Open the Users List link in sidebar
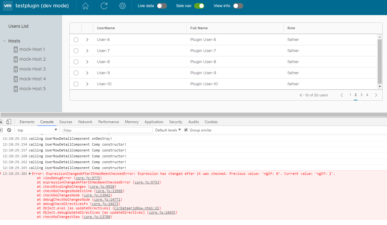This screenshot has width=387, height=225. click(x=19, y=26)
